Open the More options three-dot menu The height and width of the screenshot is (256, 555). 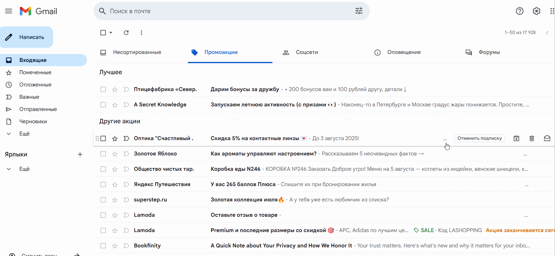141,32
